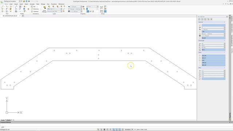Click the Centerline annotation button
The height and width of the screenshot is (131, 233).
(35, 11)
